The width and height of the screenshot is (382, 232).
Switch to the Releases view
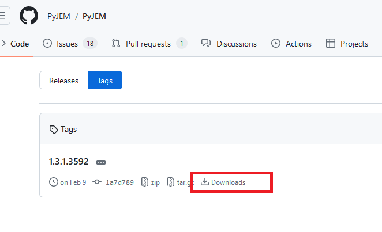click(x=63, y=80)
